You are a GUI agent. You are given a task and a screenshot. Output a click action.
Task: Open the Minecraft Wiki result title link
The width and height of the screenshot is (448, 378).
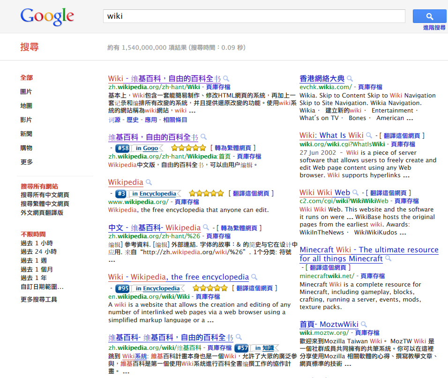[x=369, y=254]
